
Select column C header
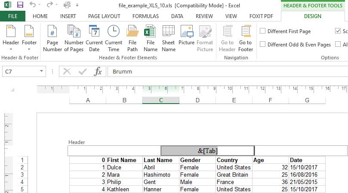coord(161,100)
